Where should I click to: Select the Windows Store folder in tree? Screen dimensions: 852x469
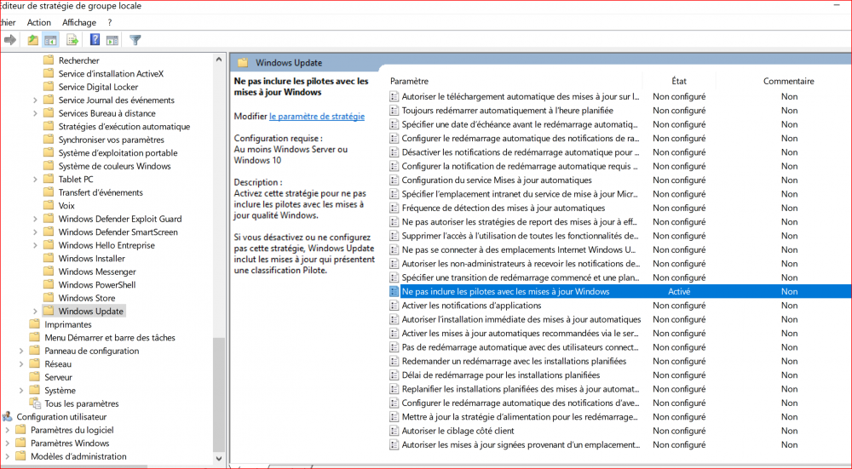click(x=86, y=298)
